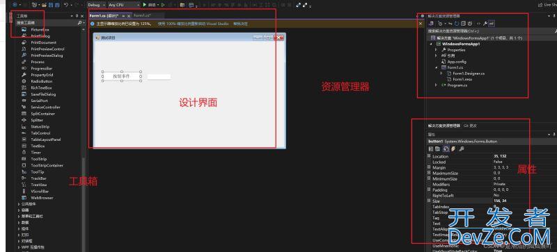Image resolution: width=557 pixels, height=252 pixels.
Task: Expand the Program.cs node
Action: (x=437, y=85)
